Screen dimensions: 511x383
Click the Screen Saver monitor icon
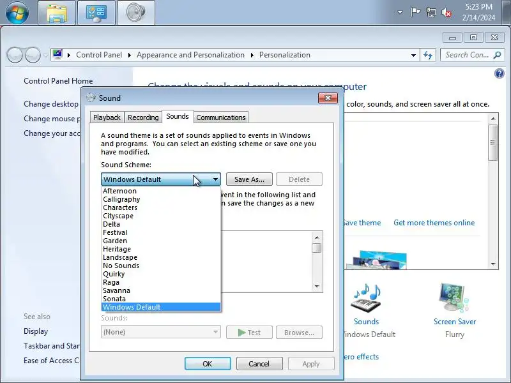pyautogui.click(x=454, y=298)
